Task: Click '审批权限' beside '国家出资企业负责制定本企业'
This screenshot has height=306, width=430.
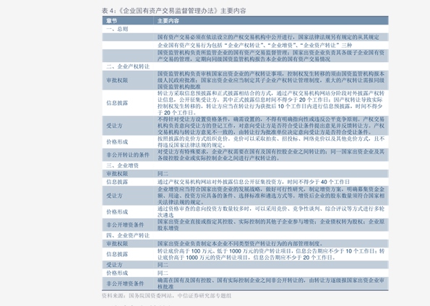Action: [x=117, y=243]
